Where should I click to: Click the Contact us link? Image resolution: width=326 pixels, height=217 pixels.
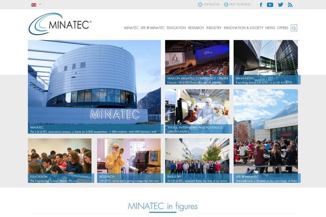(211, 4)
